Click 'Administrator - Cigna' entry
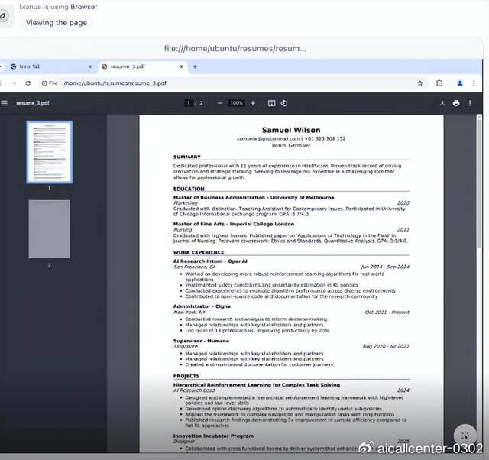Viewport: 489px width, 460px height. point(202,306)
